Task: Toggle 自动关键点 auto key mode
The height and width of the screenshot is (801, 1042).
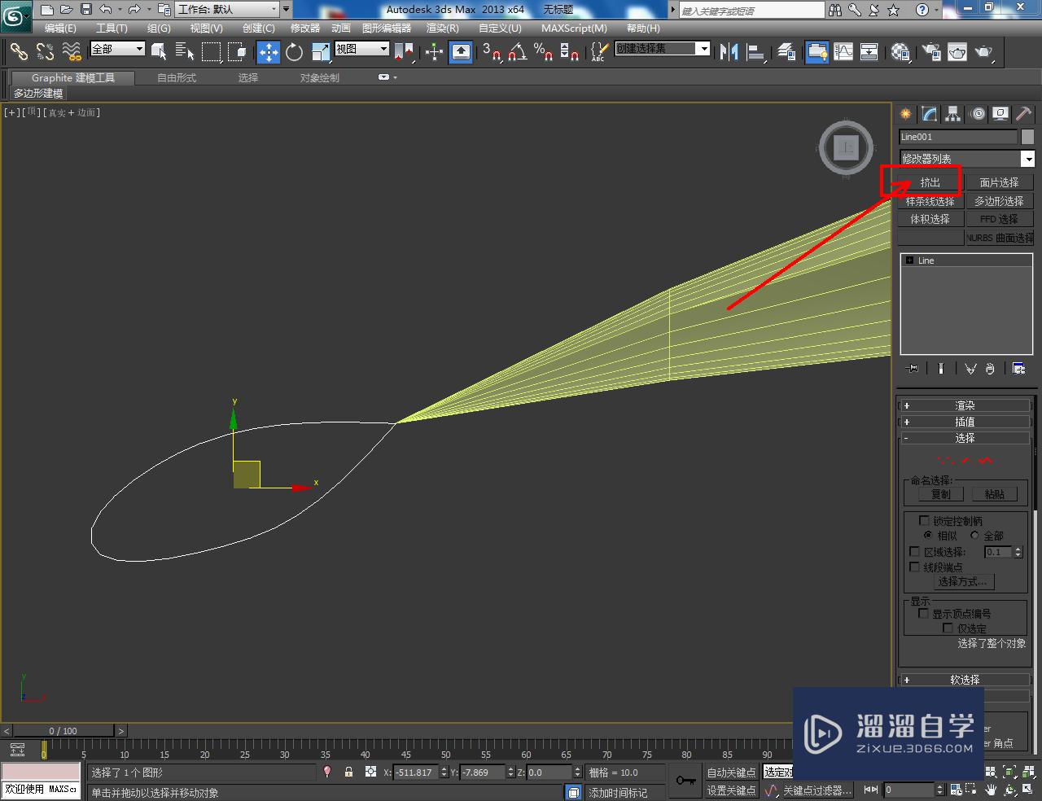Action: (x=731, y=772)
